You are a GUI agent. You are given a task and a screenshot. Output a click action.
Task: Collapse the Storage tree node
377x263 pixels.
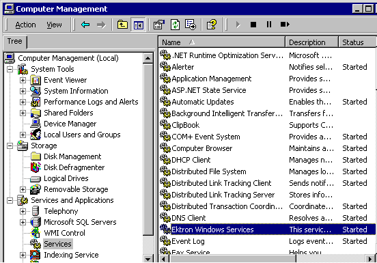coord(10,146)
